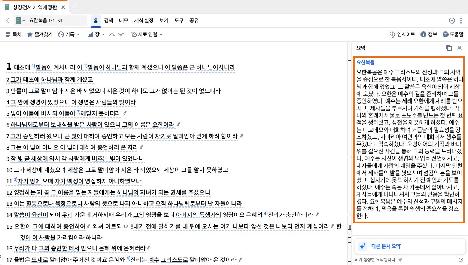Click the note marker ending verse 14
The image size is (468, 265).
(317, 215)
